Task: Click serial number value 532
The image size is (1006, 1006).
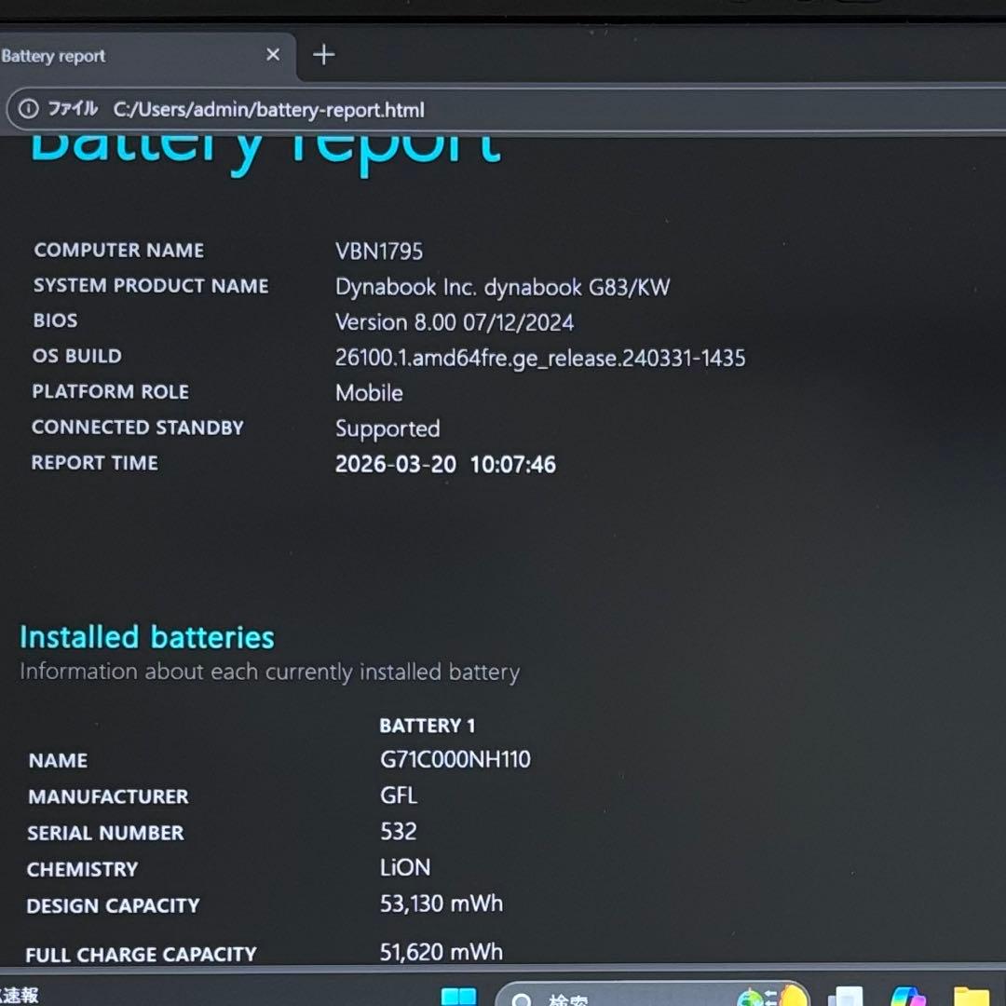Action: 399,832
